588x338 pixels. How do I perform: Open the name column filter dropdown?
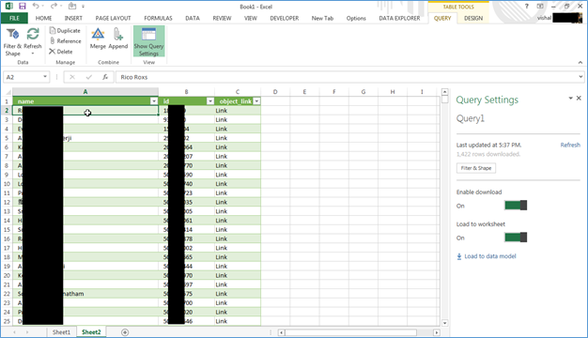[154, 101]
